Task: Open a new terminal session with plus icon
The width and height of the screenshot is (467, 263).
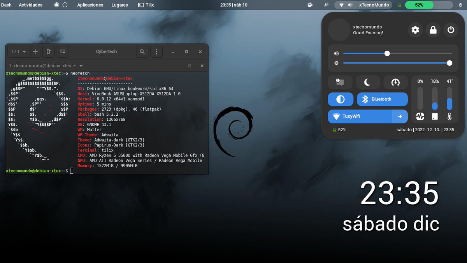Action: tap(35, 51)
